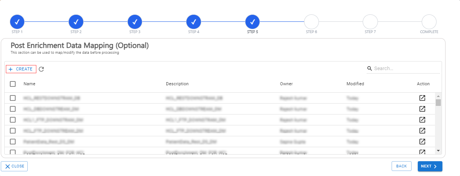Go to the completed Step 1 circle
460x176 pixels.
[x=17, y=22]
